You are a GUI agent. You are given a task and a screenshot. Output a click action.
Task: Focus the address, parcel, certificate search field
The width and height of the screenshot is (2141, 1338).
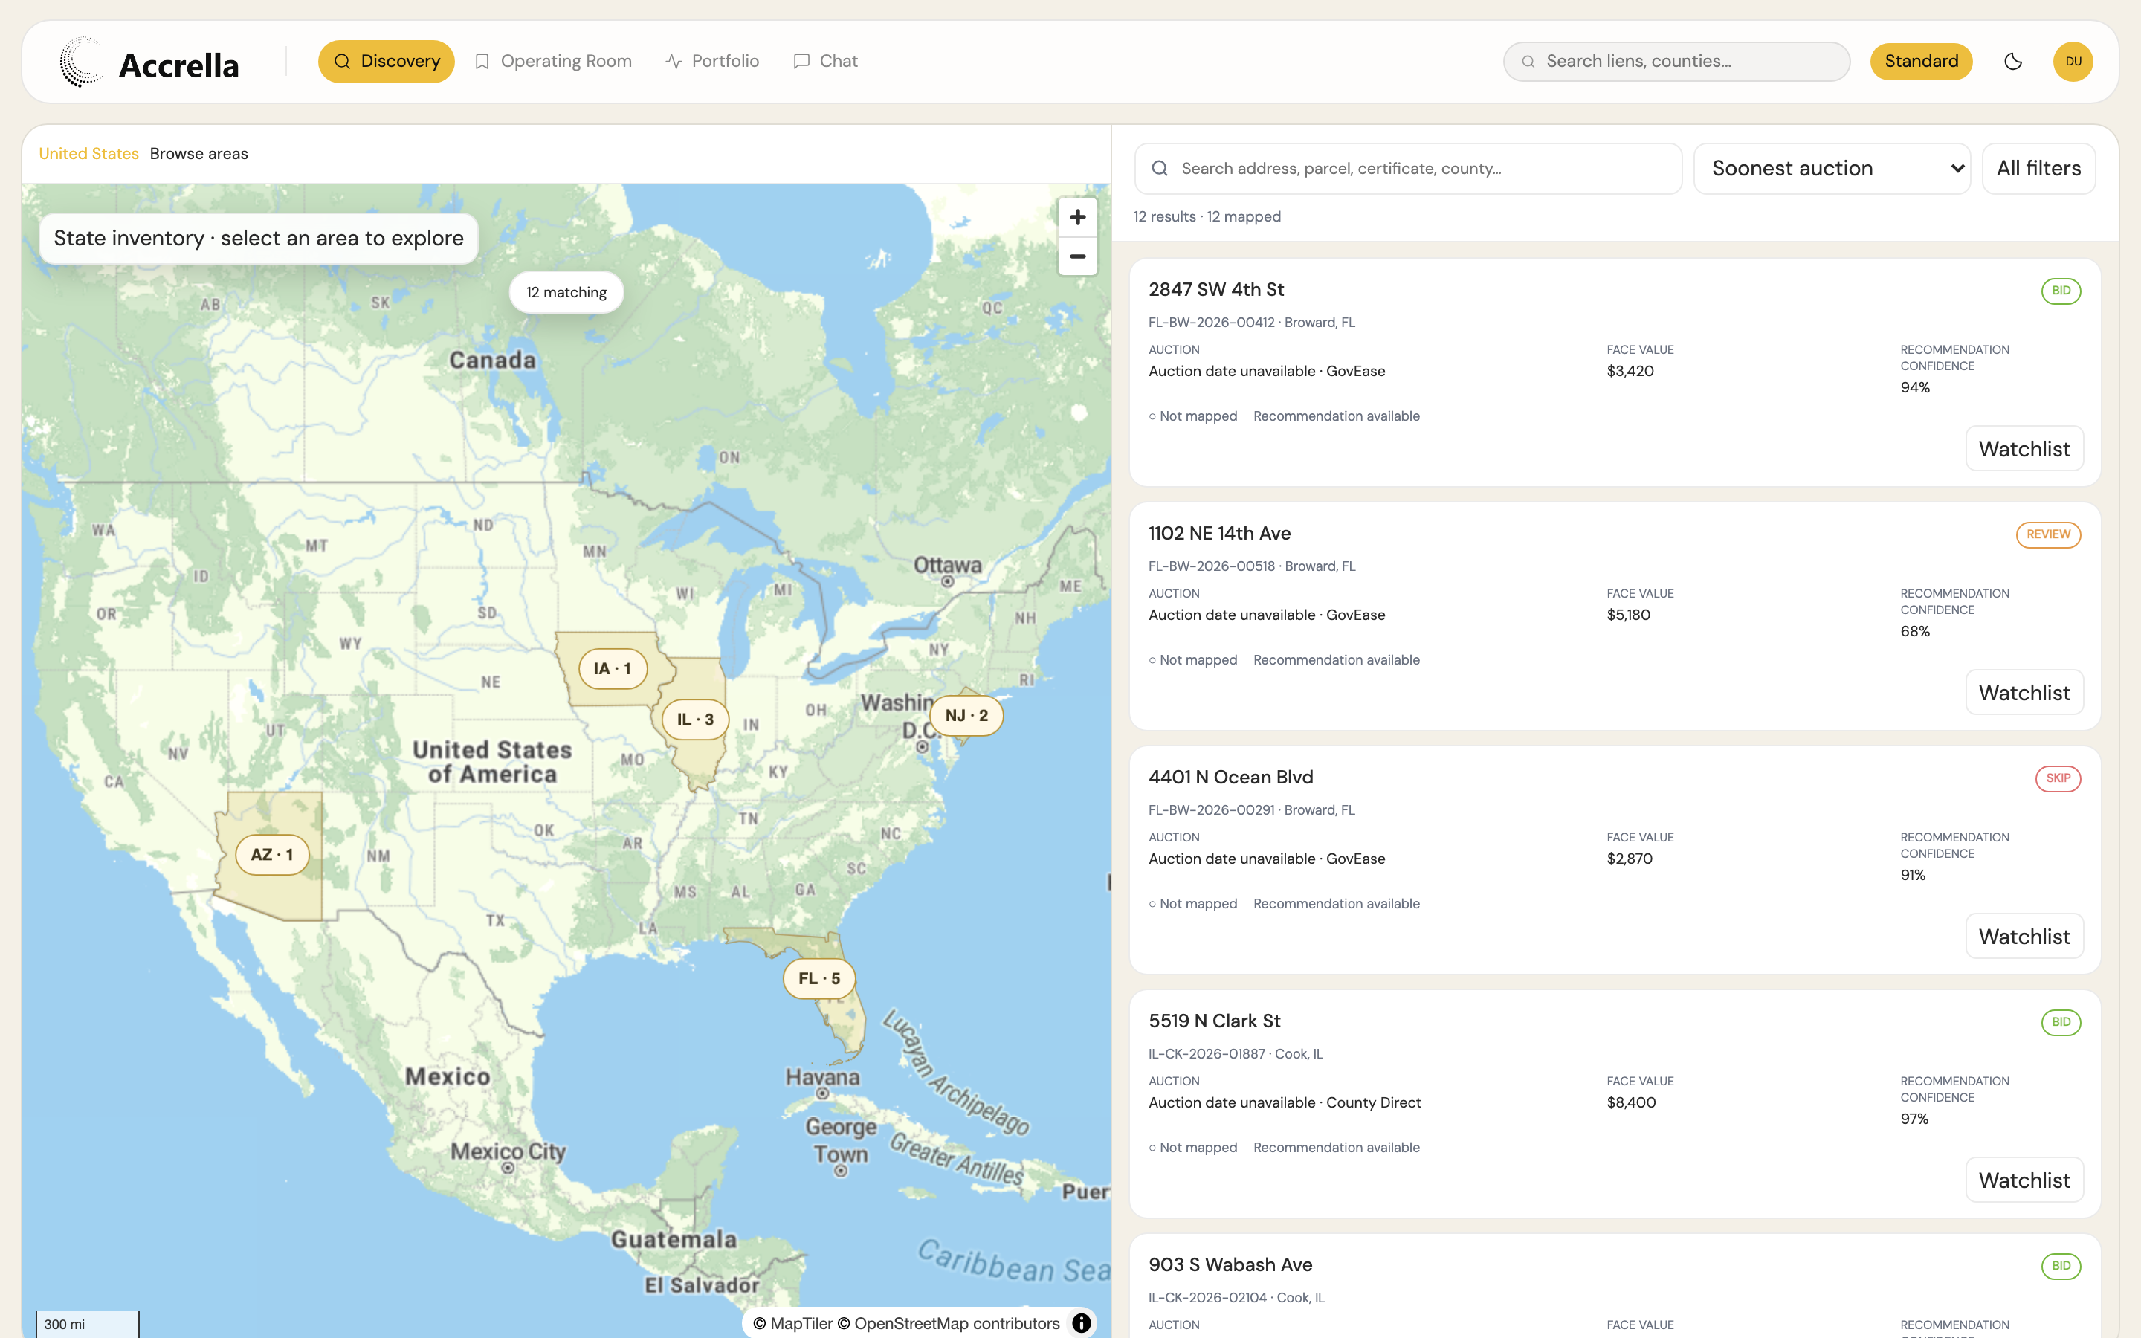pos(1409,168)
